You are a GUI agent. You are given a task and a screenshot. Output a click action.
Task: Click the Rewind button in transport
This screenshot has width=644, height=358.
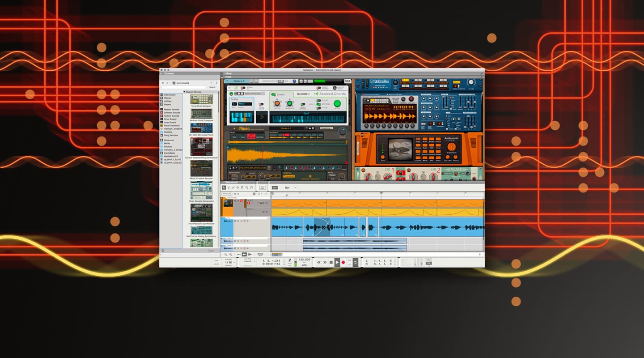(x=319, y=262)
